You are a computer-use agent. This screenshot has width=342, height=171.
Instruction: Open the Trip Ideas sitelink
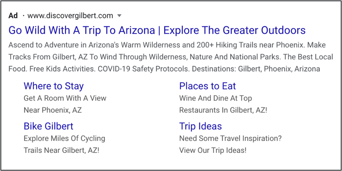[x=200, y=126]
